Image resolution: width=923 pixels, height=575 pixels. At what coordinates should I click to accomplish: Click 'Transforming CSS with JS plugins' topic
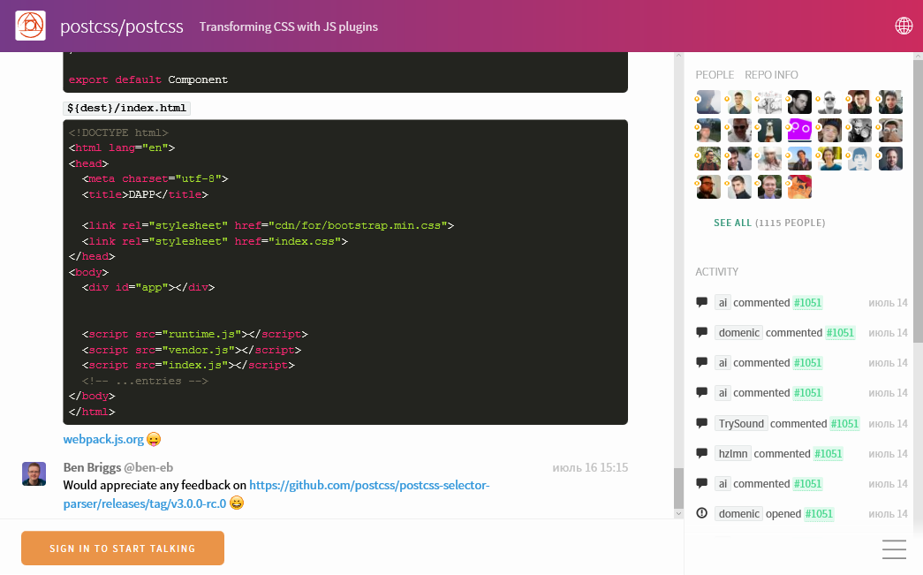(x=289, y=26)
